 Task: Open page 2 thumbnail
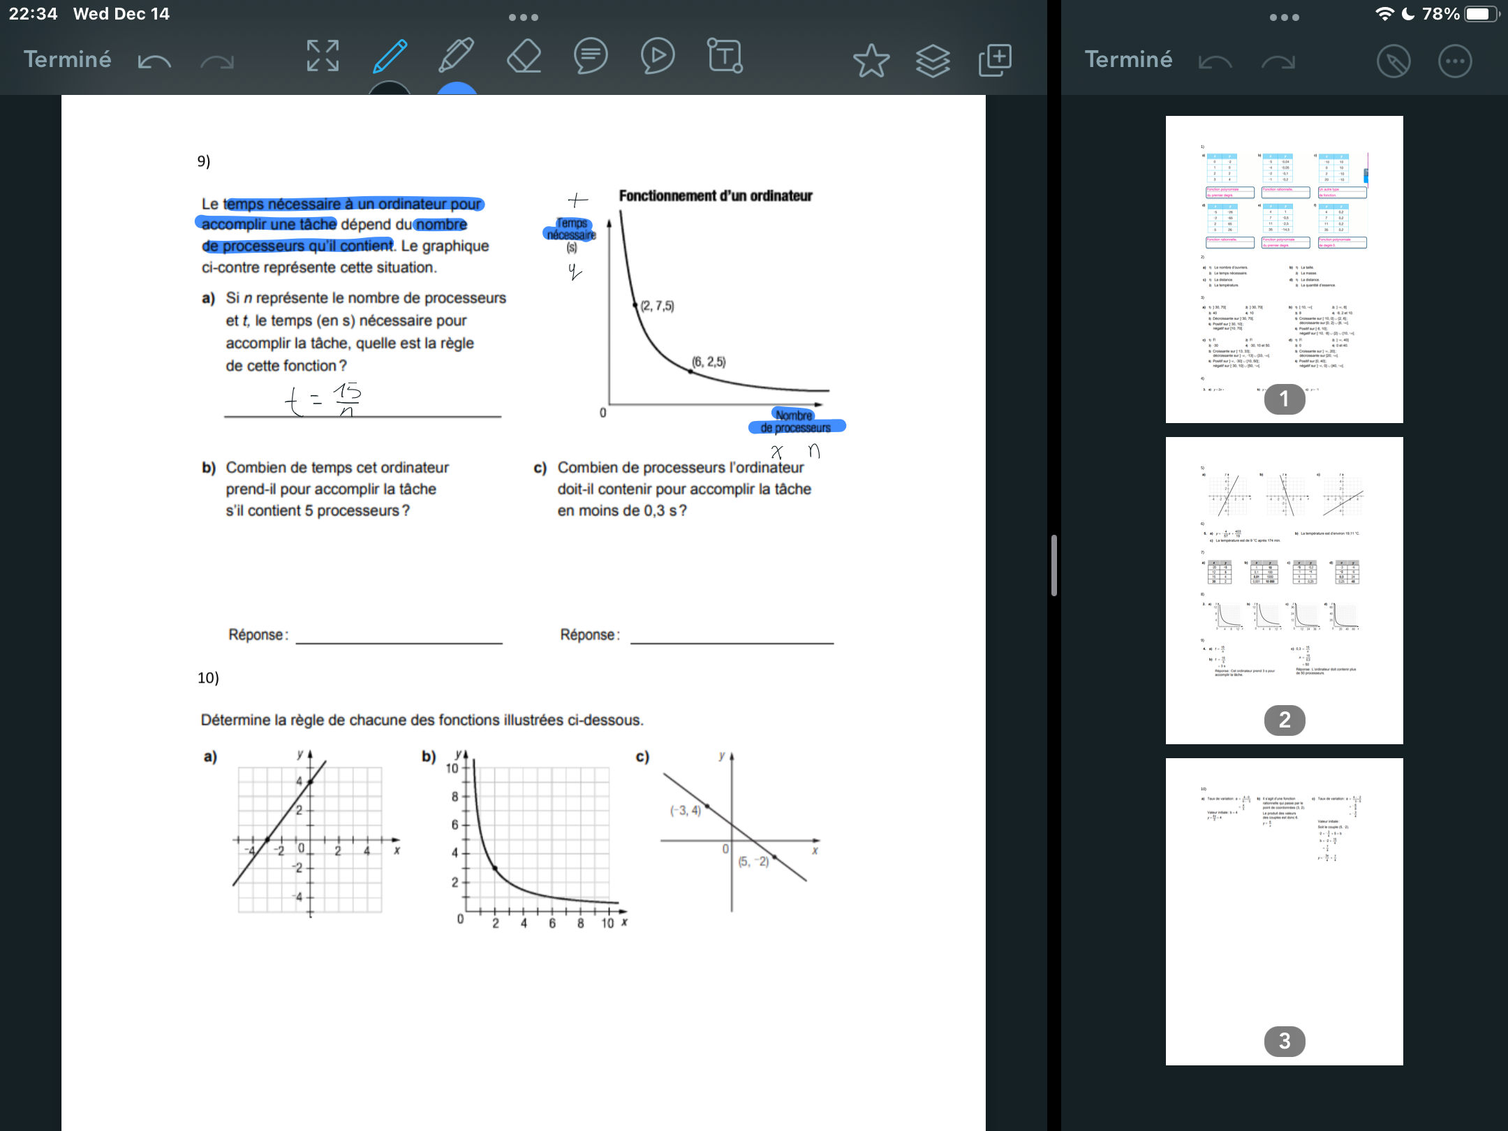[x=1284, y=590]
